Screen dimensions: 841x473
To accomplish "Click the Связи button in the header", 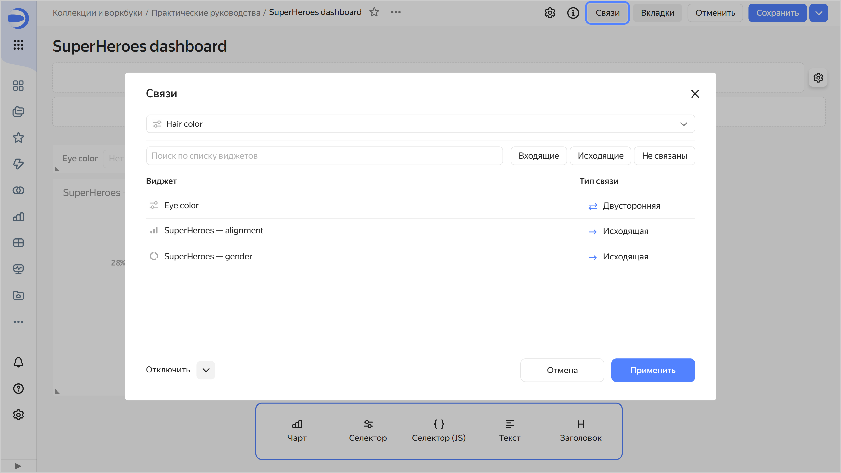I will (x=607, y=13).
